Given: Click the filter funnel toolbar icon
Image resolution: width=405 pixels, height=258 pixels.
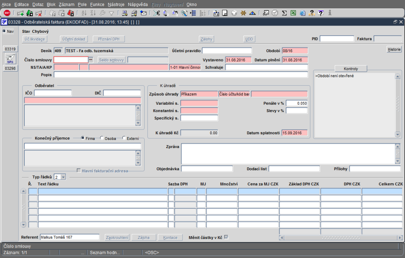Looking at the screenshot, I should 111,13.
